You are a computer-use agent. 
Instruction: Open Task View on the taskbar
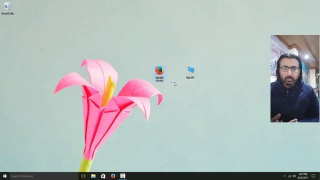click(83, 176)
